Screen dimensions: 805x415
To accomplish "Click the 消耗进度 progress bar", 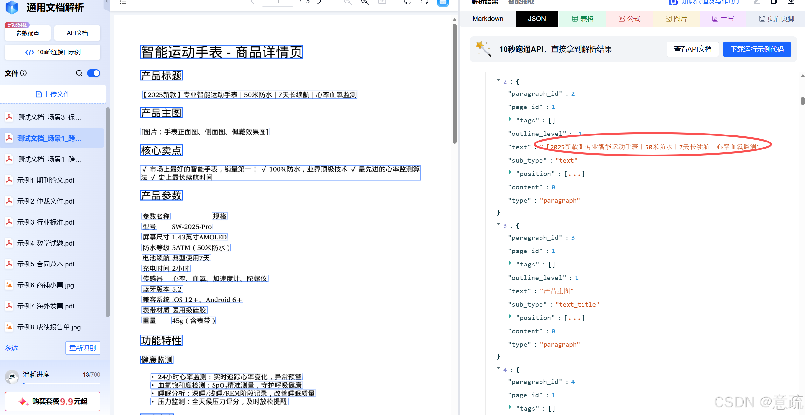I will tap(62, 384).
